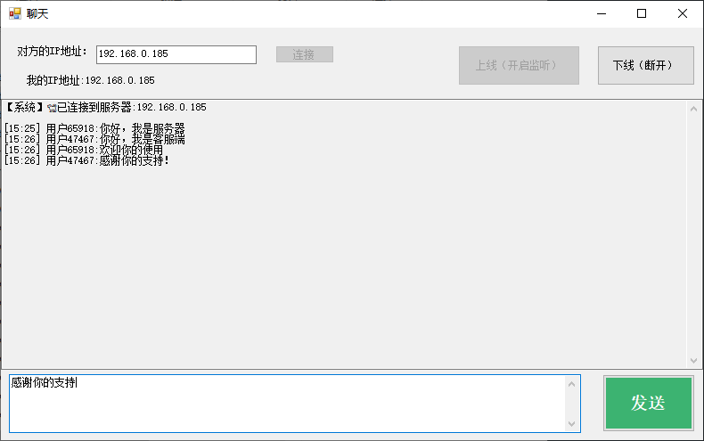Click the 上线（开启监听） button
704x441 pixels.
point(519,66)
